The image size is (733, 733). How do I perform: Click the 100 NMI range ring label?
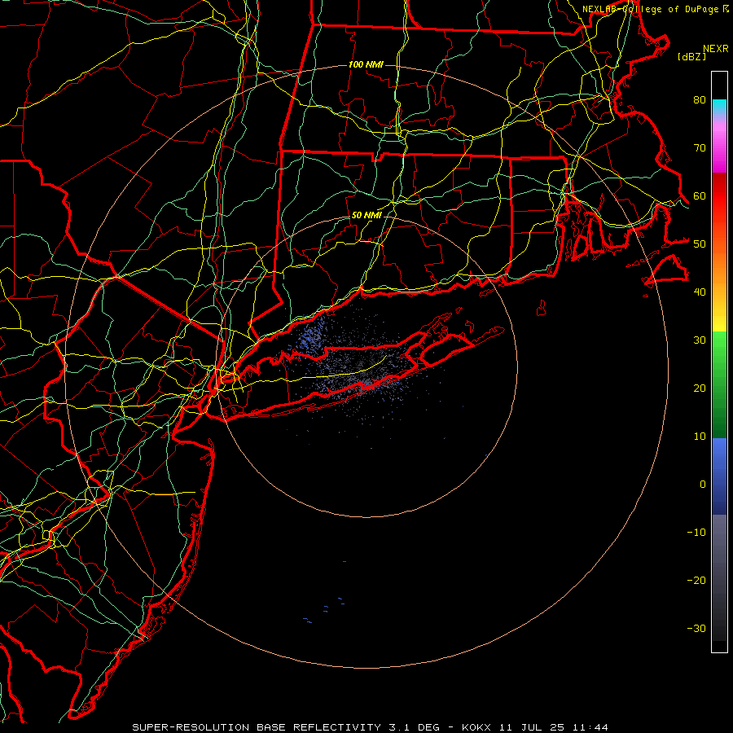(366, 64)
